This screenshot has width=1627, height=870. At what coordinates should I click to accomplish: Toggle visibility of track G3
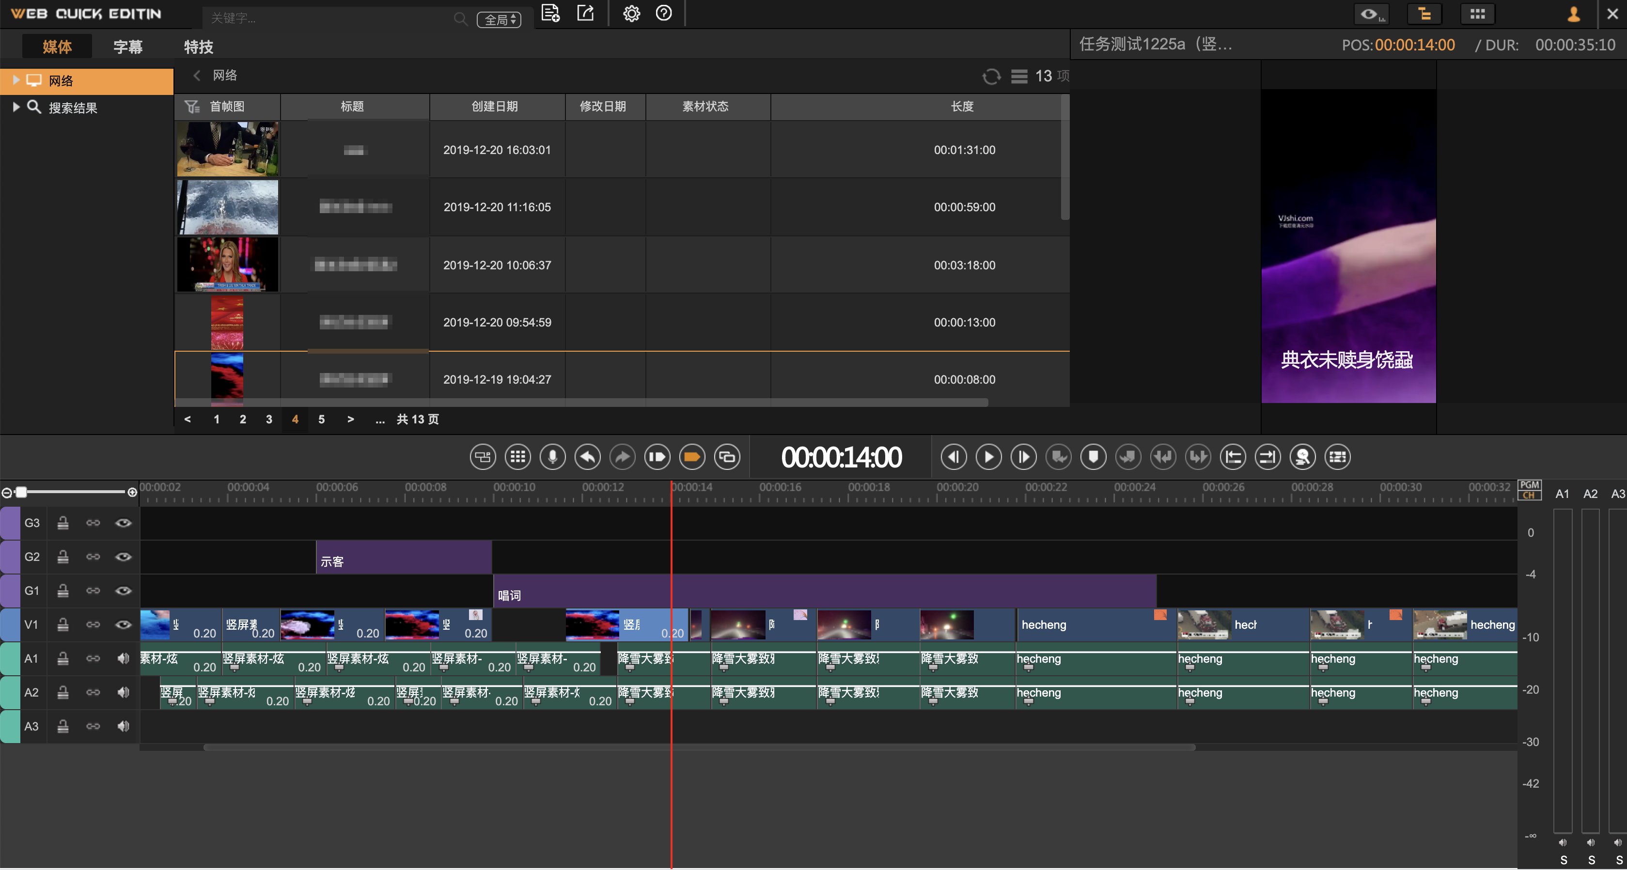click(x=123, y=523)
